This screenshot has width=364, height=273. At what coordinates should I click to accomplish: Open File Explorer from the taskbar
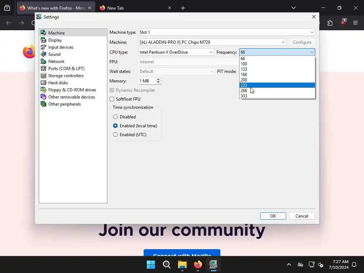point(182,264)
